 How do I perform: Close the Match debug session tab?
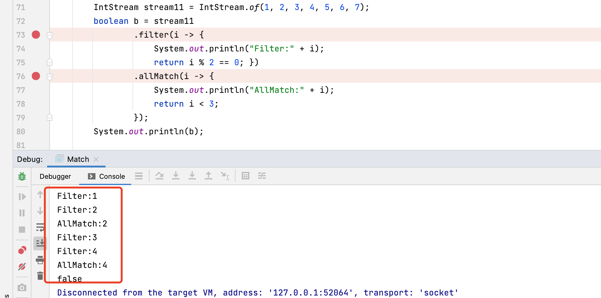pos(96,159)
